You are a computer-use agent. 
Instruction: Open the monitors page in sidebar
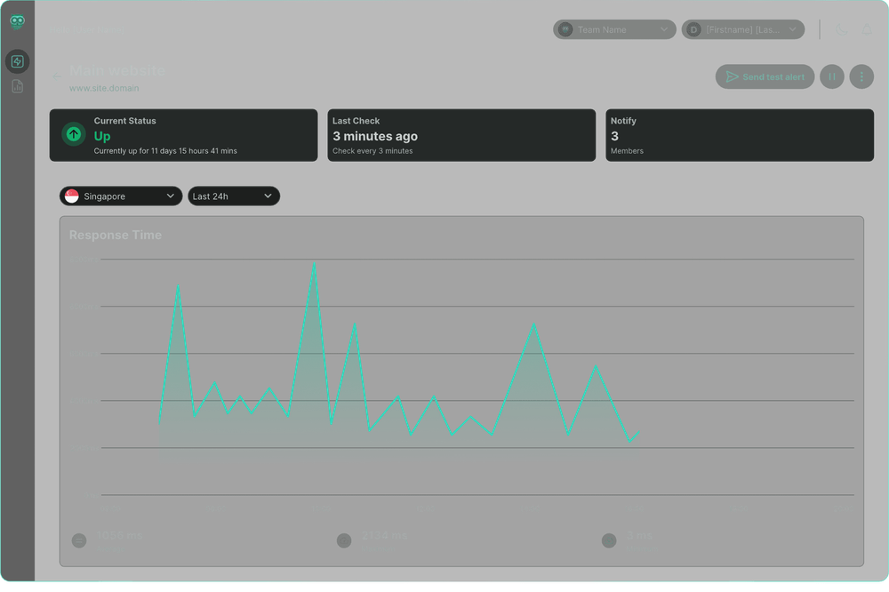[17, 61]
